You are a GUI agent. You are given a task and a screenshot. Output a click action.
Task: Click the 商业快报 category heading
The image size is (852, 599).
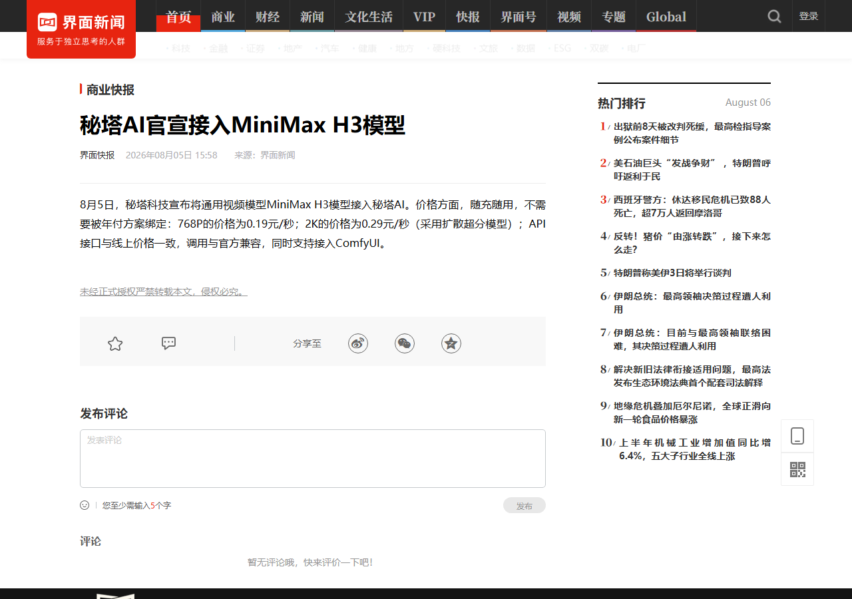[x=110, y=90]
